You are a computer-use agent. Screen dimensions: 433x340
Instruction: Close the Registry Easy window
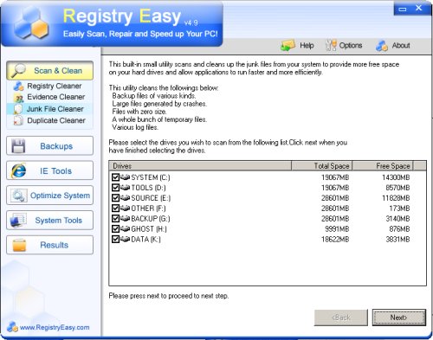[x=418, y=8]
